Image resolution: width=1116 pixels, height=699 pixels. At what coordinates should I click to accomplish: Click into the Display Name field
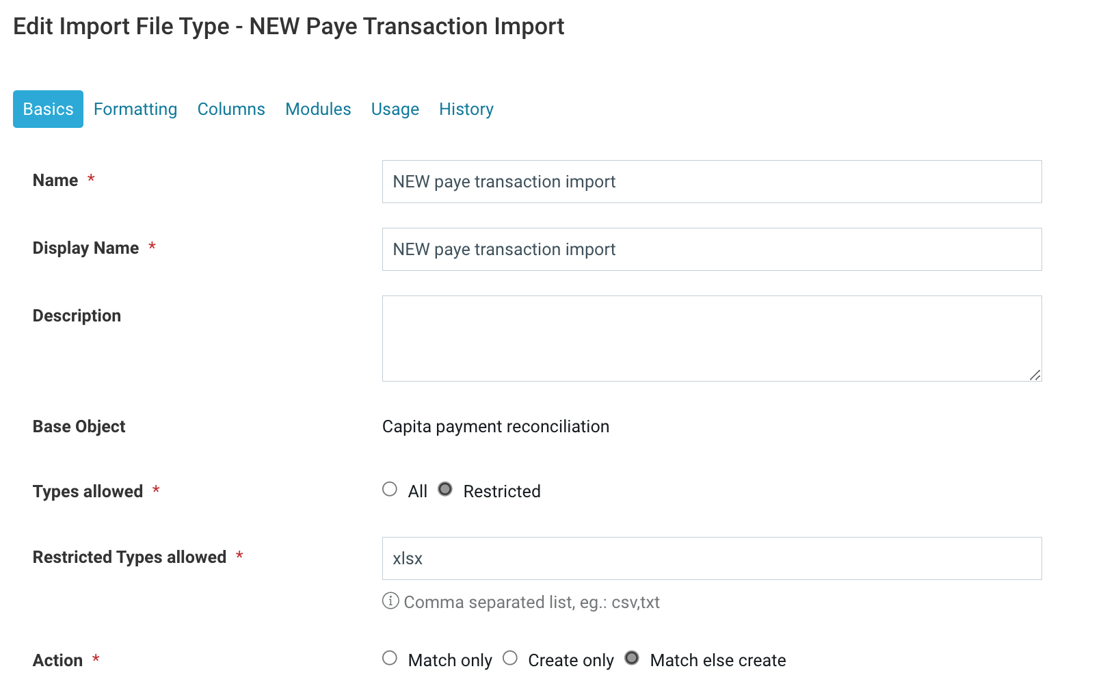[712, 250]
